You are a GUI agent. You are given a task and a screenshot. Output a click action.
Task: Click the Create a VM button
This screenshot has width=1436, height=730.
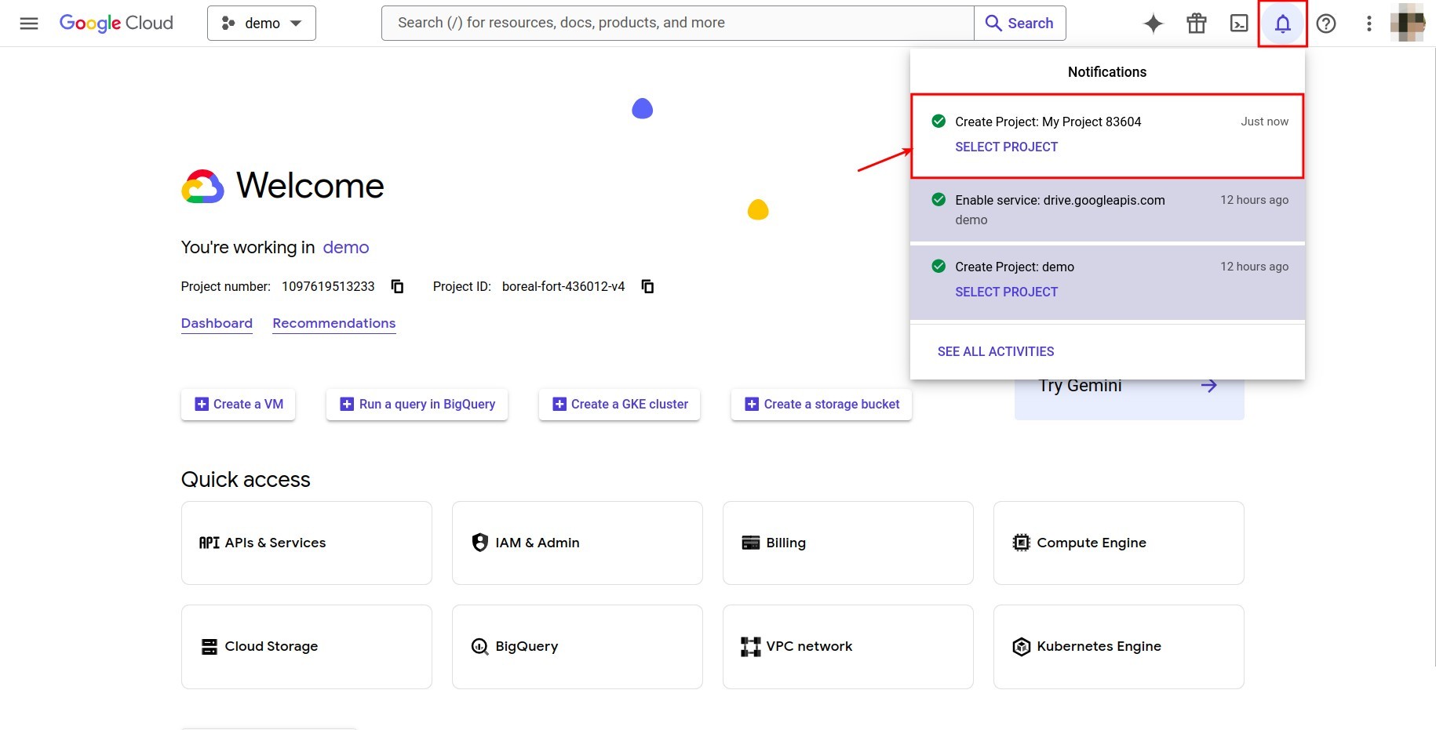click(238, 404)
